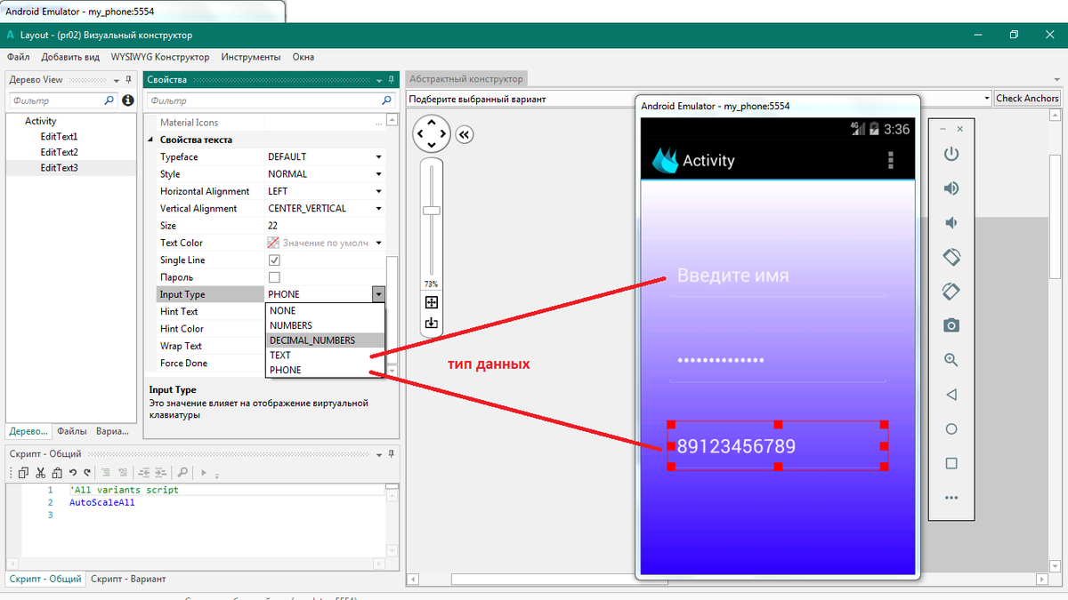Click the pan arrows navigation control

432,133
